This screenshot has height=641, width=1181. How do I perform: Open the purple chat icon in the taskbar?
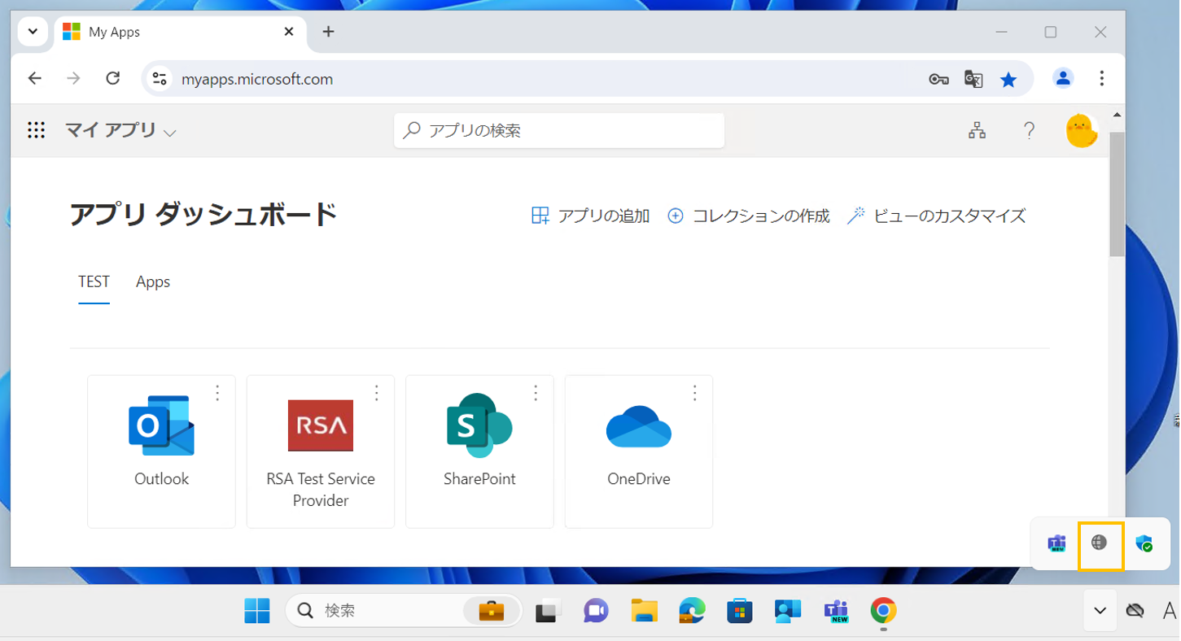pos(596,611)
